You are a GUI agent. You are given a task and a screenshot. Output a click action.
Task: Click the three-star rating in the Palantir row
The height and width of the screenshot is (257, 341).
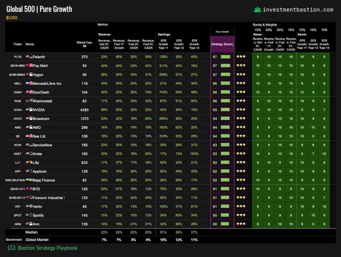(x=241, y=57)
